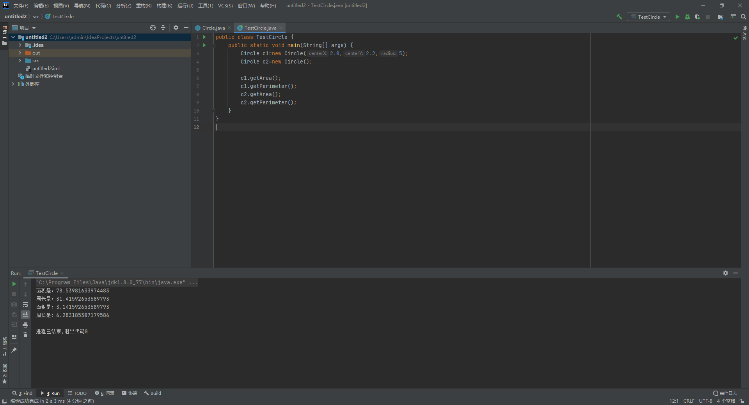Open the 3: Find tool window

[x=22, y=393]
